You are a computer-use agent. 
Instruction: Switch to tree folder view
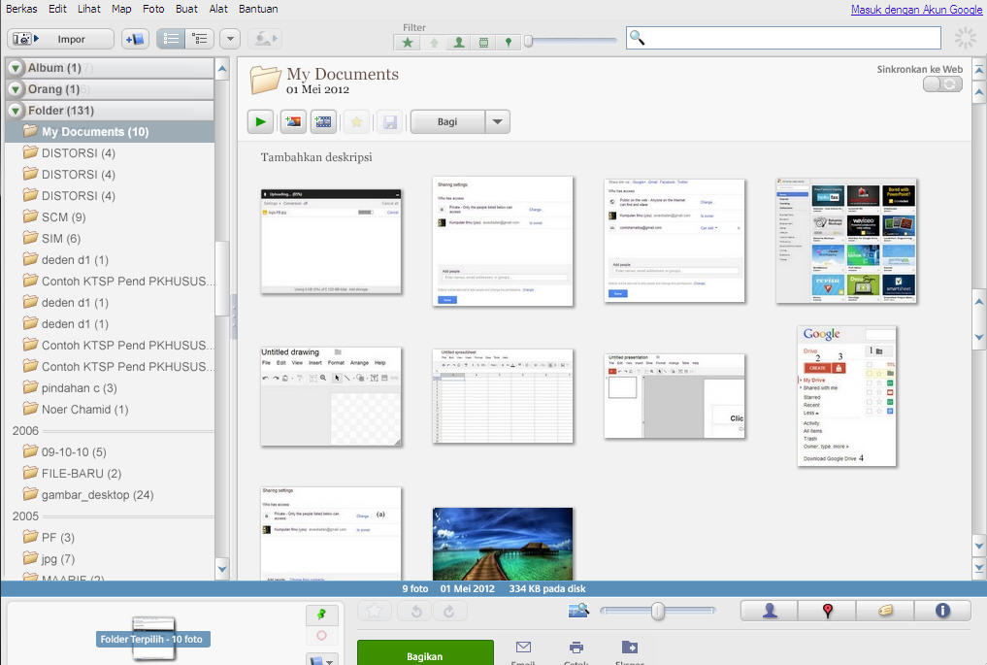pyautogui.click(x=200, y=39)
